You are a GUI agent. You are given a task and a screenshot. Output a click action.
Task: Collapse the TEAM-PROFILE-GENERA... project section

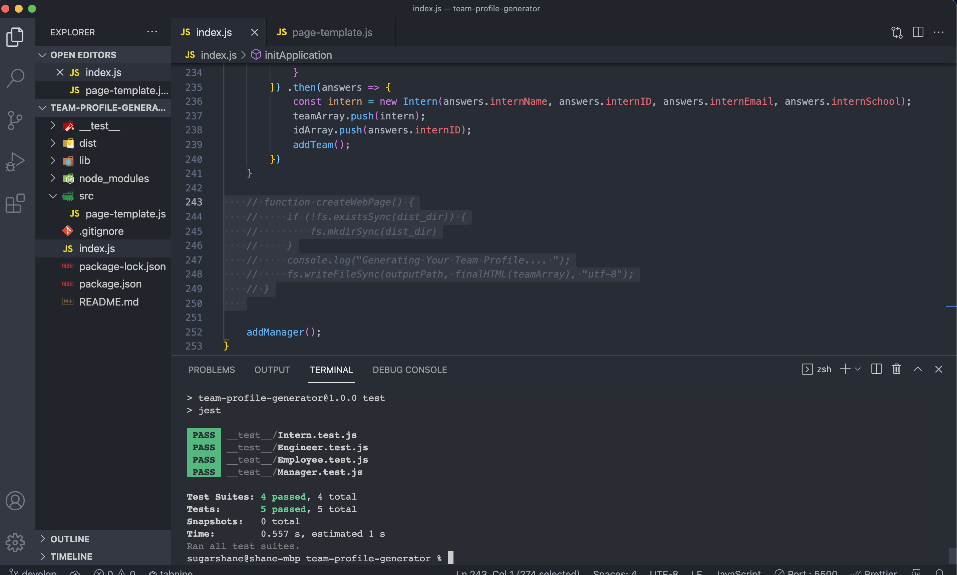[42, 108]
